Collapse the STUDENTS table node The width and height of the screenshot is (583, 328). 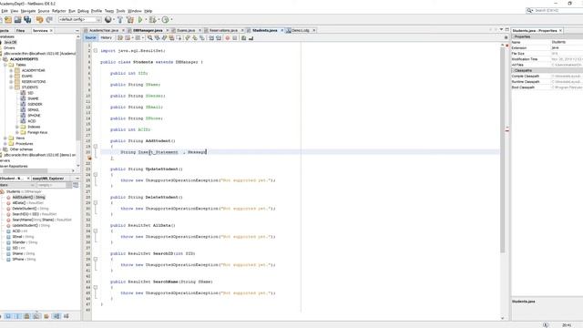pyautogui.click(x=11, y=87)
